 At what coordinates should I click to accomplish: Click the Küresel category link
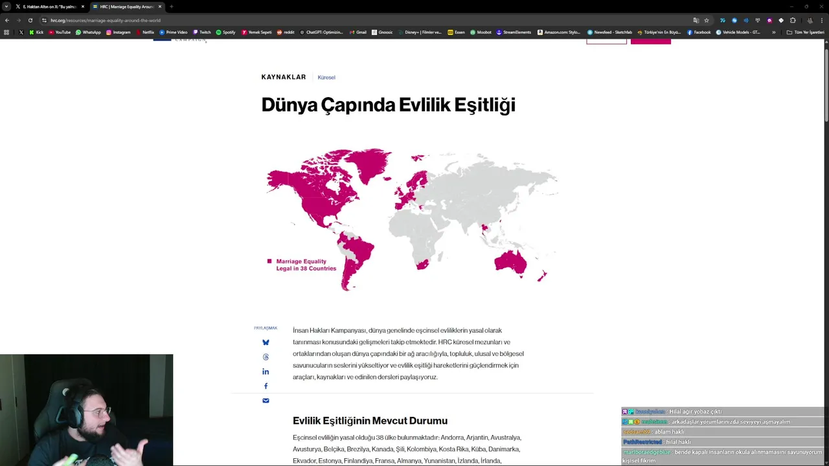pyautogui.click(x=326, y=78)
